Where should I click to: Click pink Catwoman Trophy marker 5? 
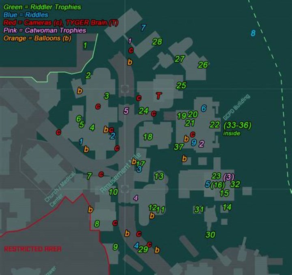pyautogui.click(x=126, y=111)
